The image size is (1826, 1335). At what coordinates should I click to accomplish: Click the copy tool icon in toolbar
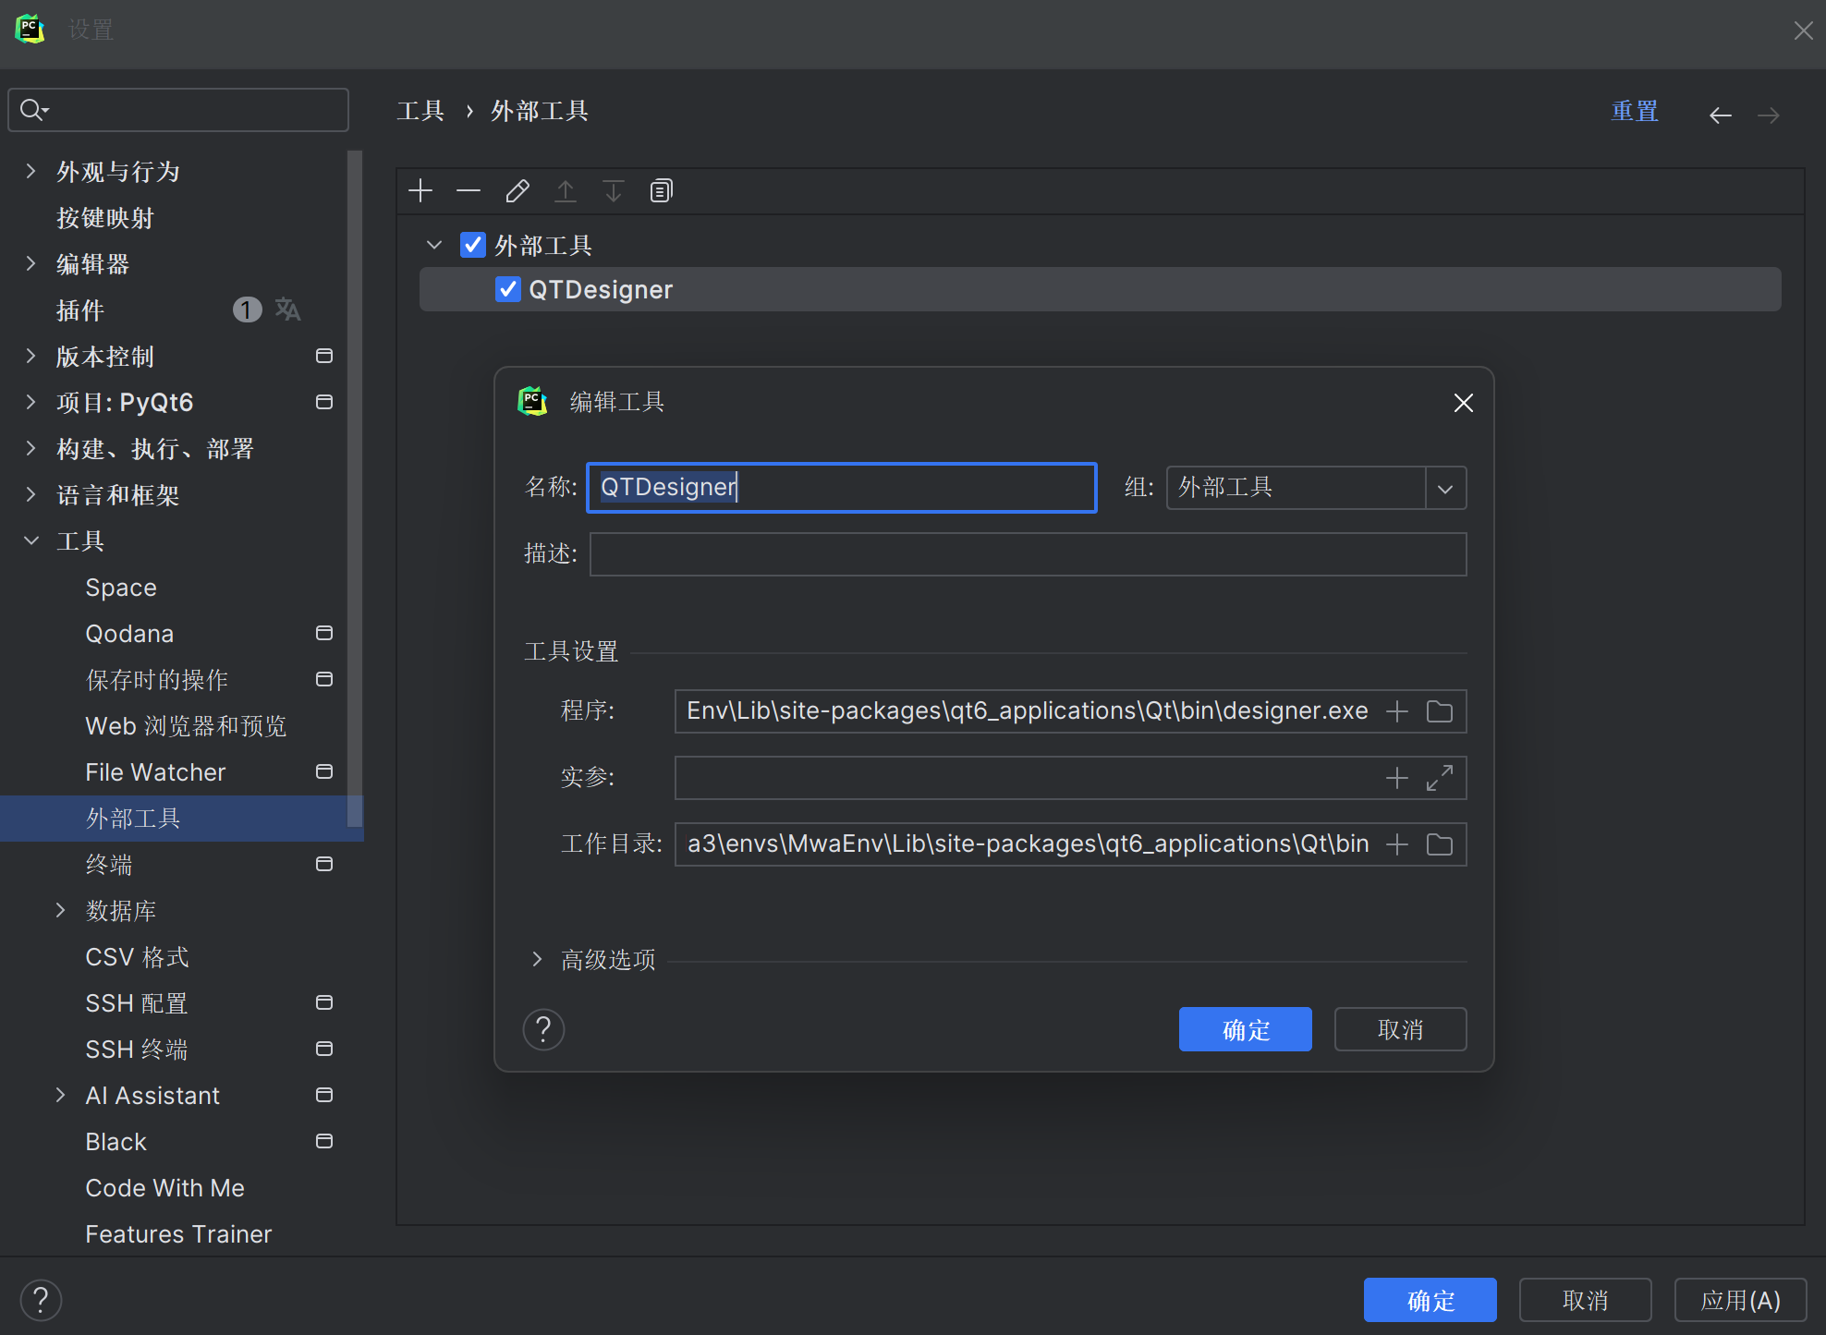pos(661,191)
